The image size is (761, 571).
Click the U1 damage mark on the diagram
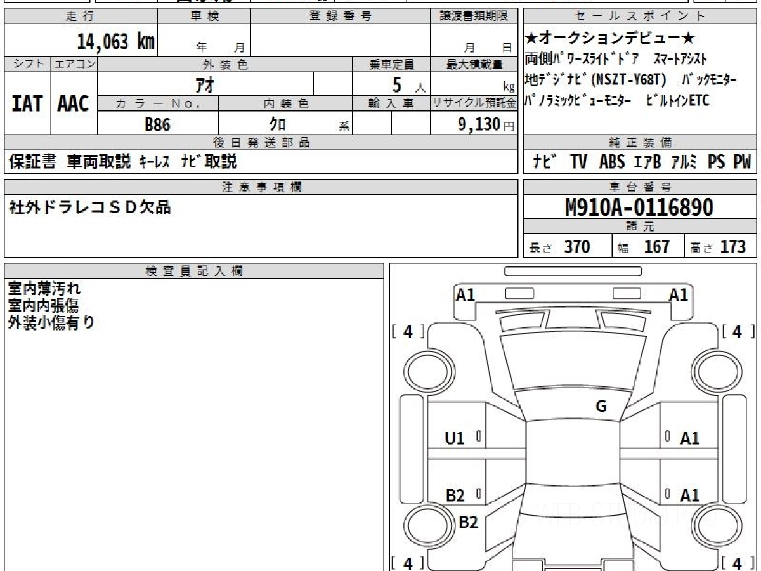pos(455,438)
